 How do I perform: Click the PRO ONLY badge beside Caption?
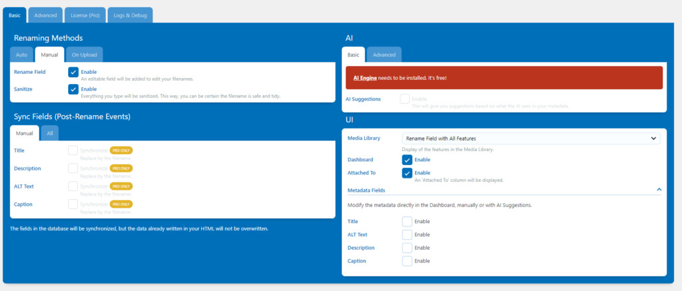point(121,204)
